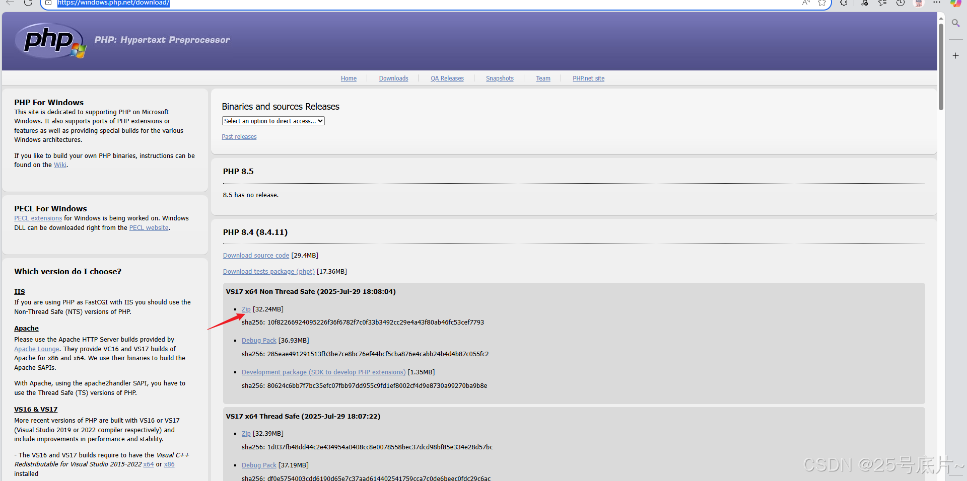Image resolution: width=967 pixels, height=481 pixels.
Task: Reload the page with the refresh icon
Action: point(28,3)
